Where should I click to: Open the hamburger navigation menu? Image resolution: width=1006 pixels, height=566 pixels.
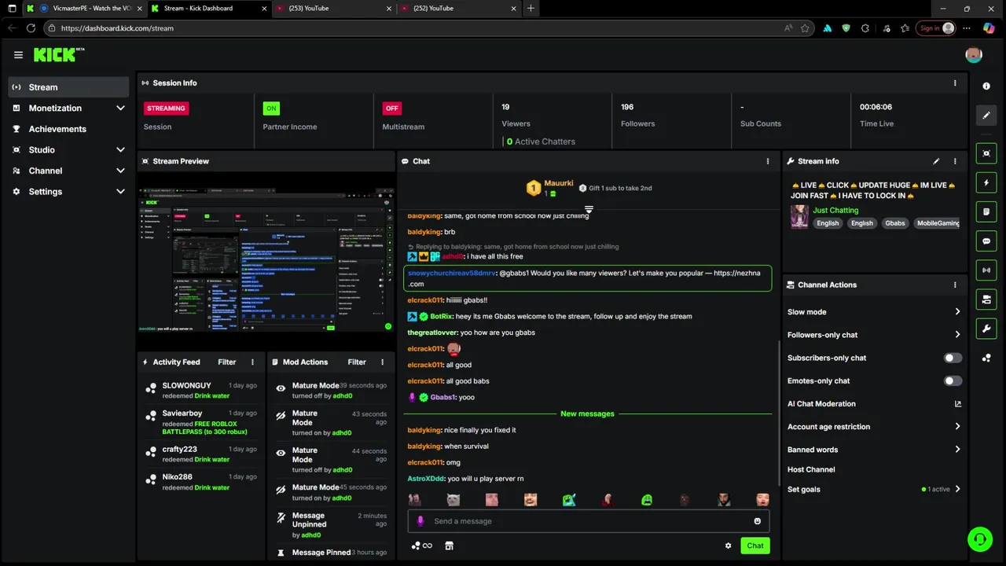[x=18, y=55]
